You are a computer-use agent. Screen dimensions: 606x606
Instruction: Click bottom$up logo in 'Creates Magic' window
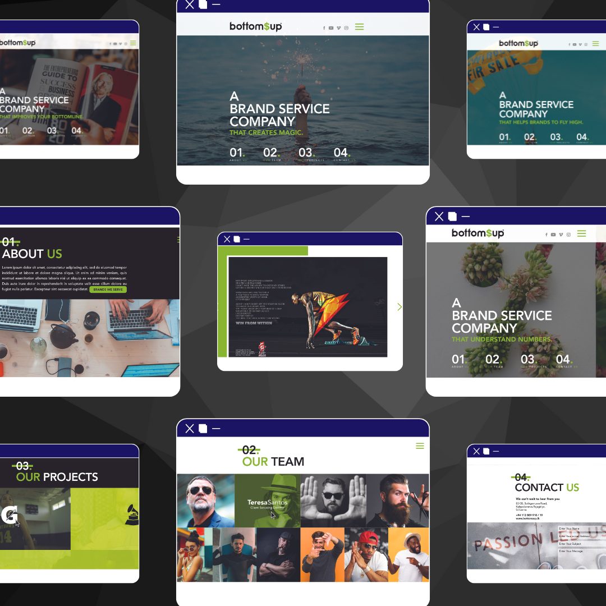(256, 26)
